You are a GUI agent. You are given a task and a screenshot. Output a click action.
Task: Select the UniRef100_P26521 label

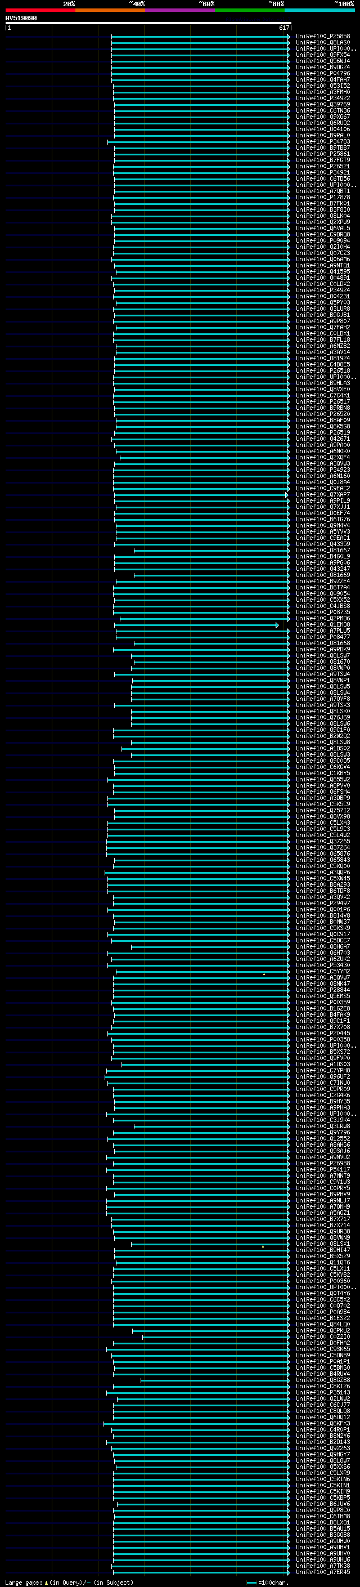click(x=323, y=166)
